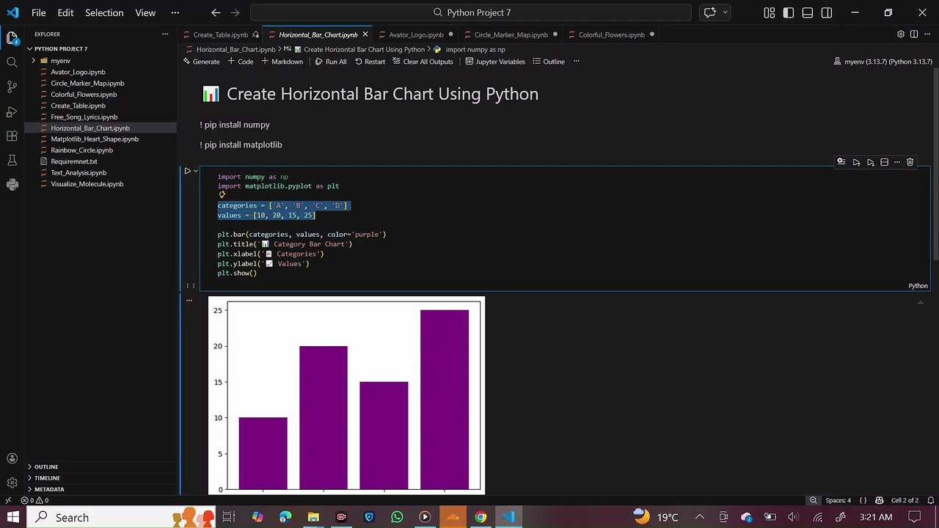939x528 pixels.
Task: Switch to the Circle_Marker_Map.ipynb tab
Action: 511,34
